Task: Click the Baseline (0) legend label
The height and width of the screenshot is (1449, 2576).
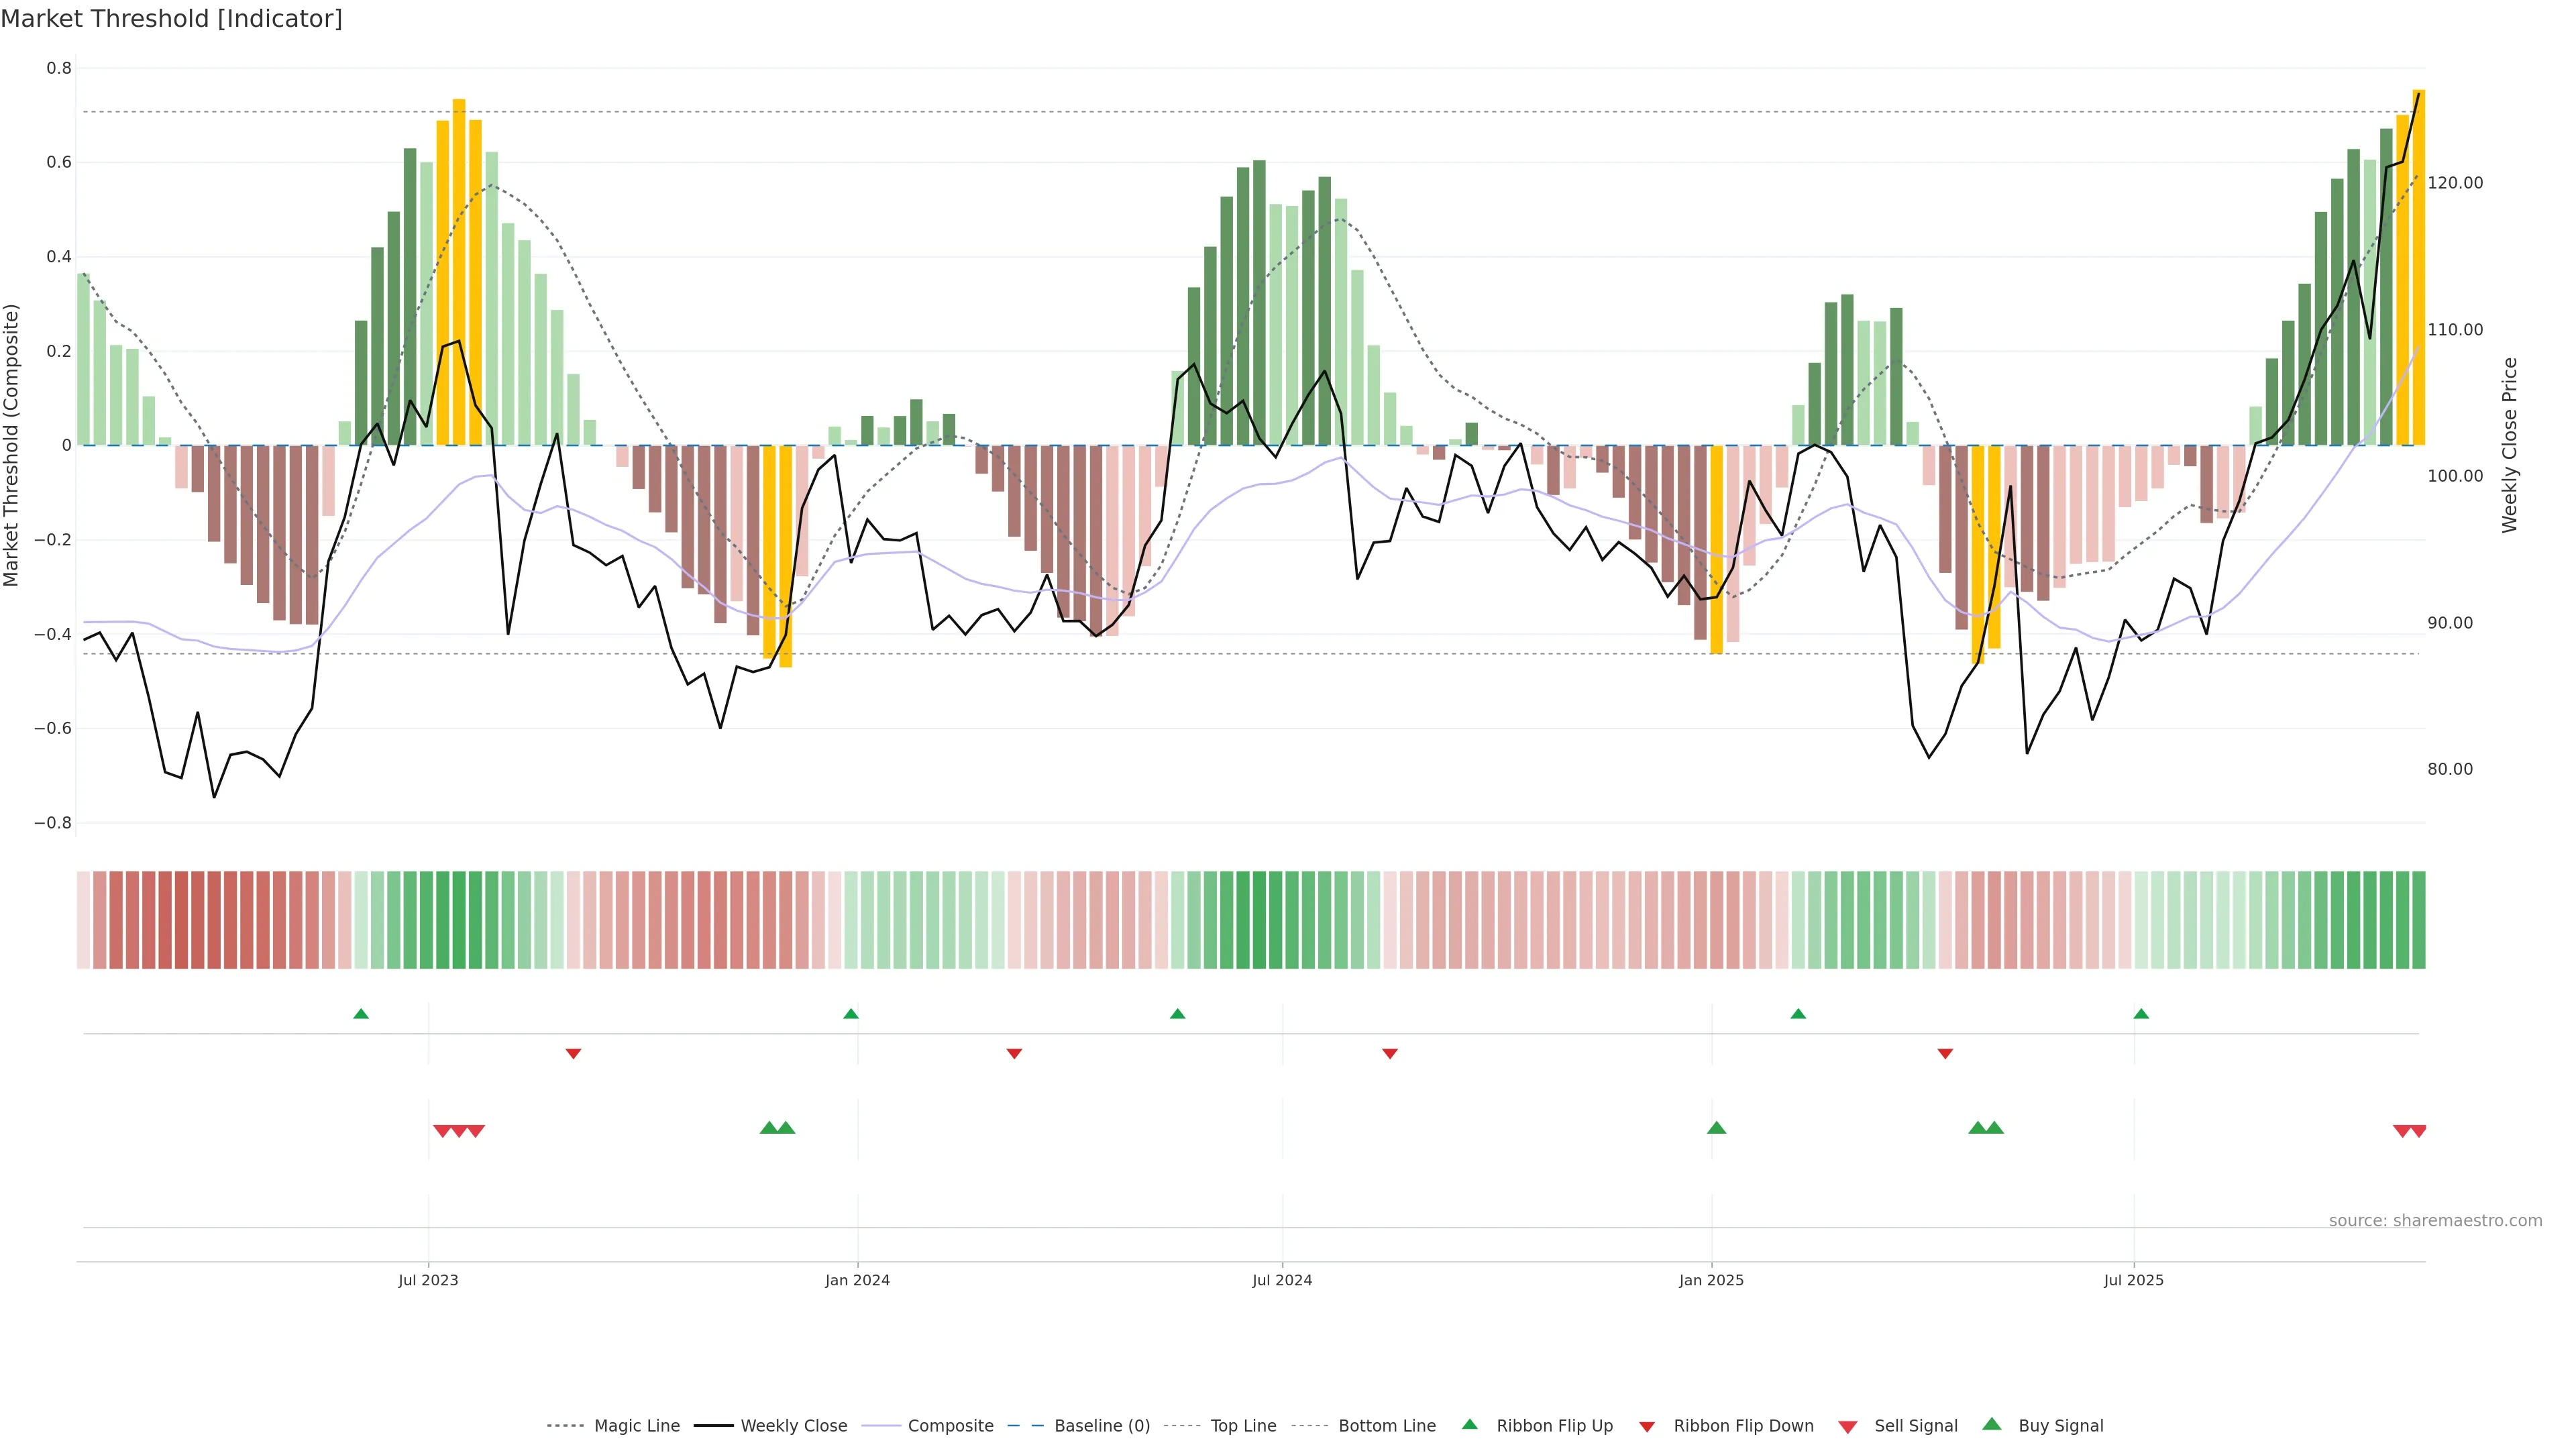Action: (x=1102, y=1426)
